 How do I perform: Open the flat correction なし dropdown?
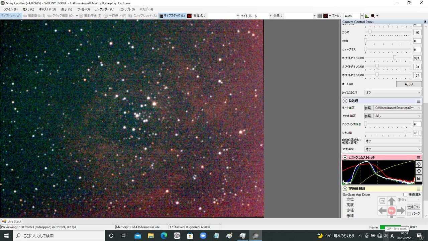point(398,116)
